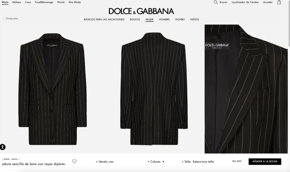This screenshot has height=172, width=290.
Task: Open the Hombre menu
Action: point(164,19)
